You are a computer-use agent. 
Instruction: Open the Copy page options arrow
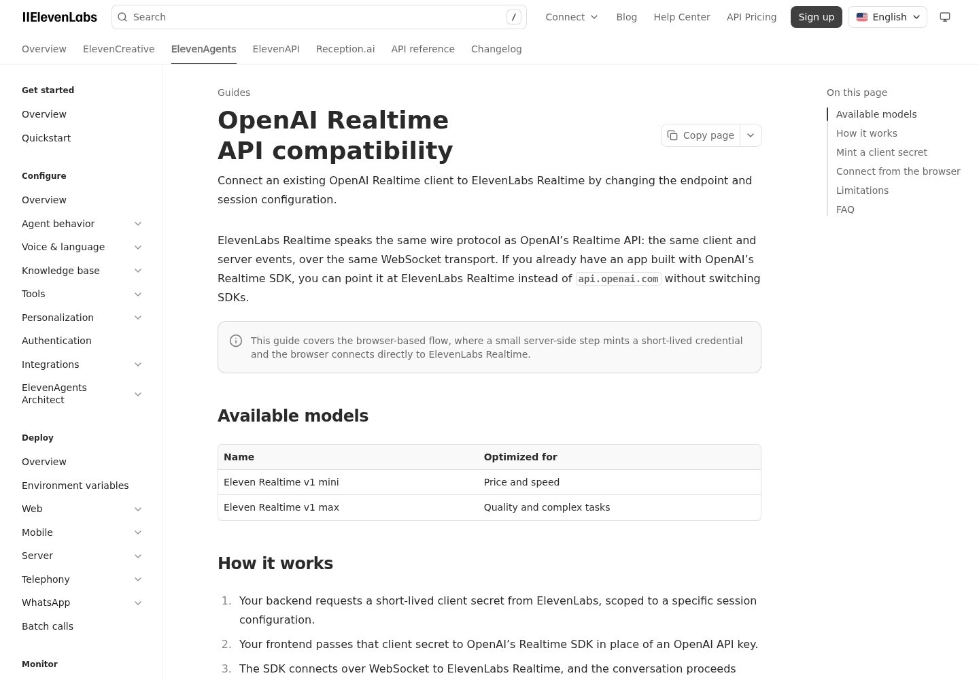point(751,135)
